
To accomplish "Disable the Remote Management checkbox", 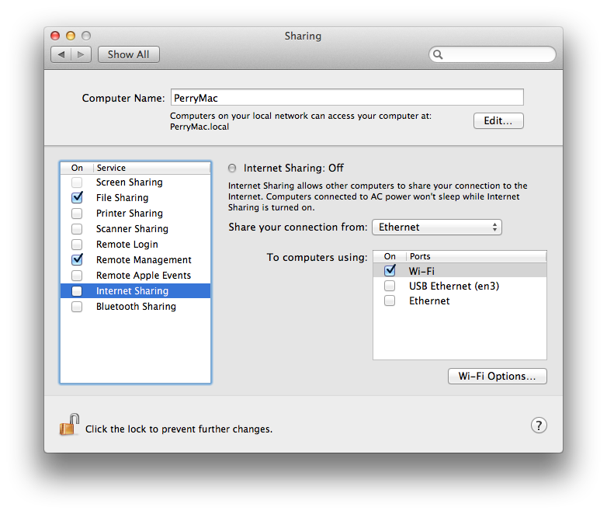I will [x=77, y=259].
